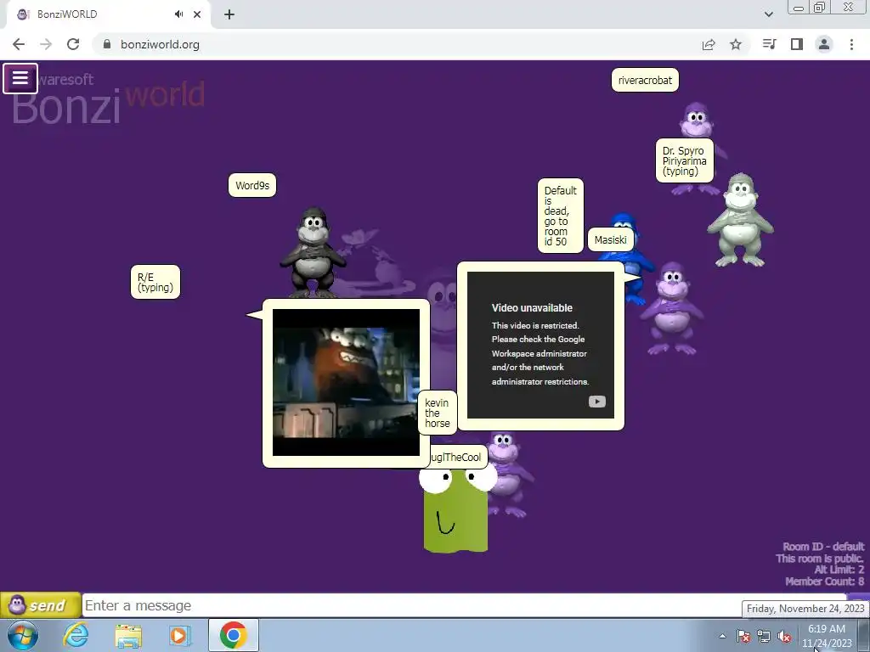This screenshot has height=652, width=870.
Task: Open Chrome three-dot menu
Action: (851, 44)
